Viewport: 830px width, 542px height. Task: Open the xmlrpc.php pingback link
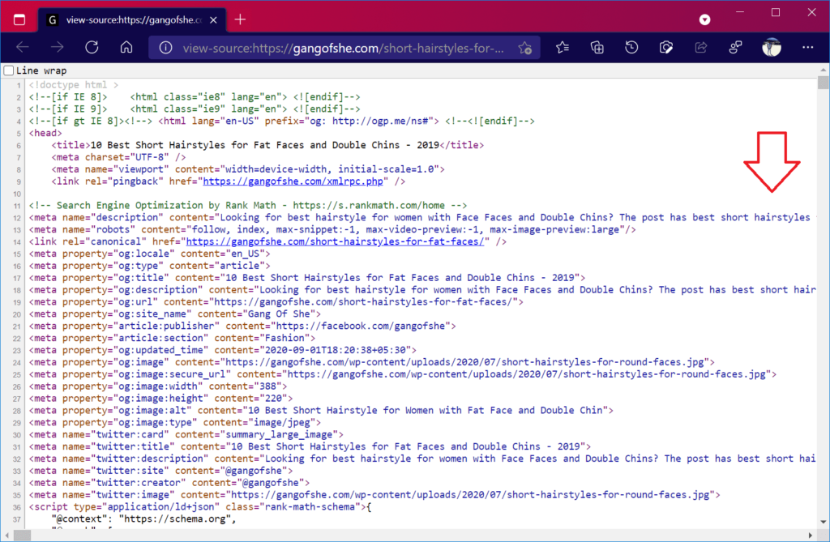click(x=293, y=181)
